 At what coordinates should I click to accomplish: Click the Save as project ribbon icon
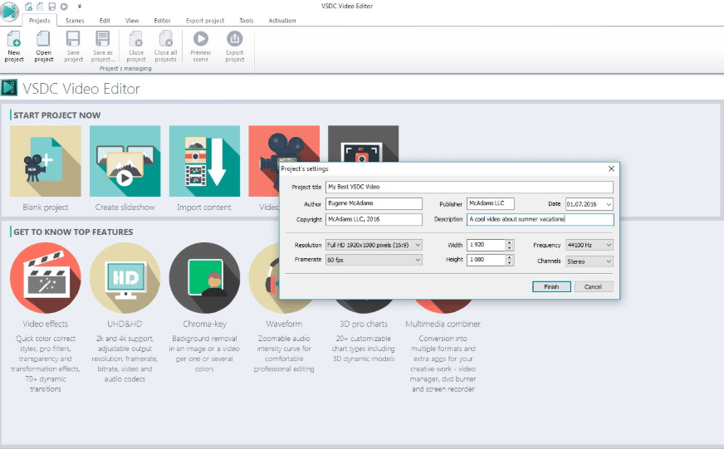102,39
